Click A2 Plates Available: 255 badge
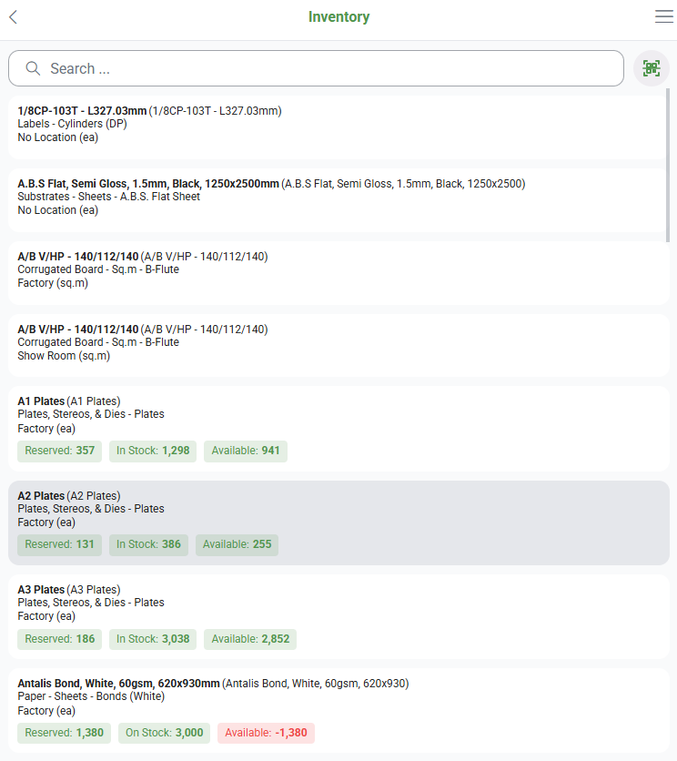Viewport: 677px width, 761px height. pyautogui.click(x=237, y=544)
